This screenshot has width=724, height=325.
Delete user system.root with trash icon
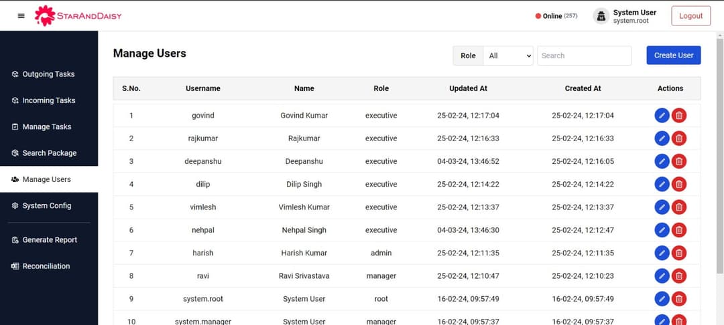click(678, 299)
